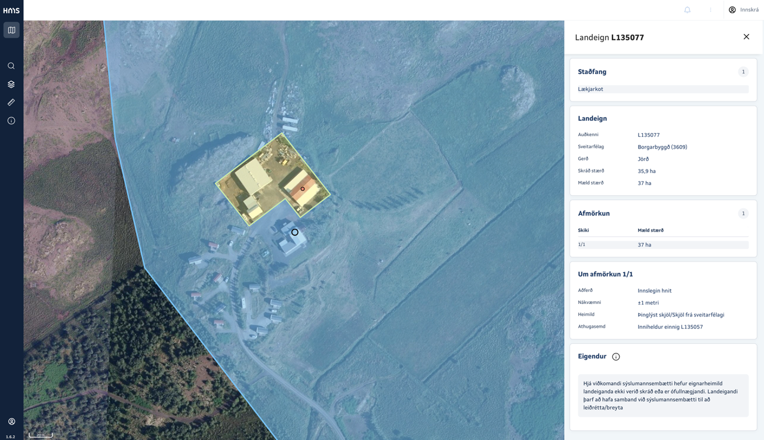The image size is (764, 440).
Task: Open the map view sidebar icon
Action: pos(11,30)
